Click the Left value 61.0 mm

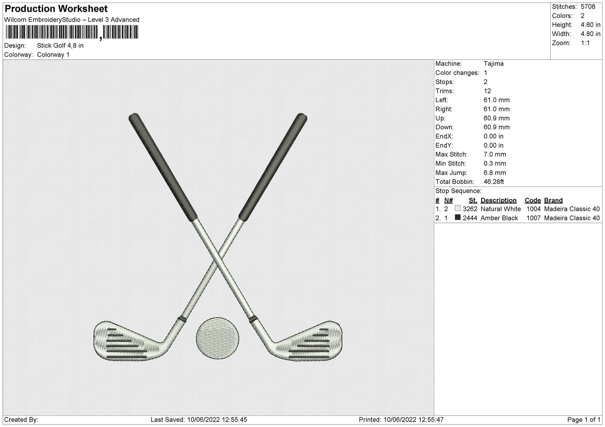pos(497,100)
